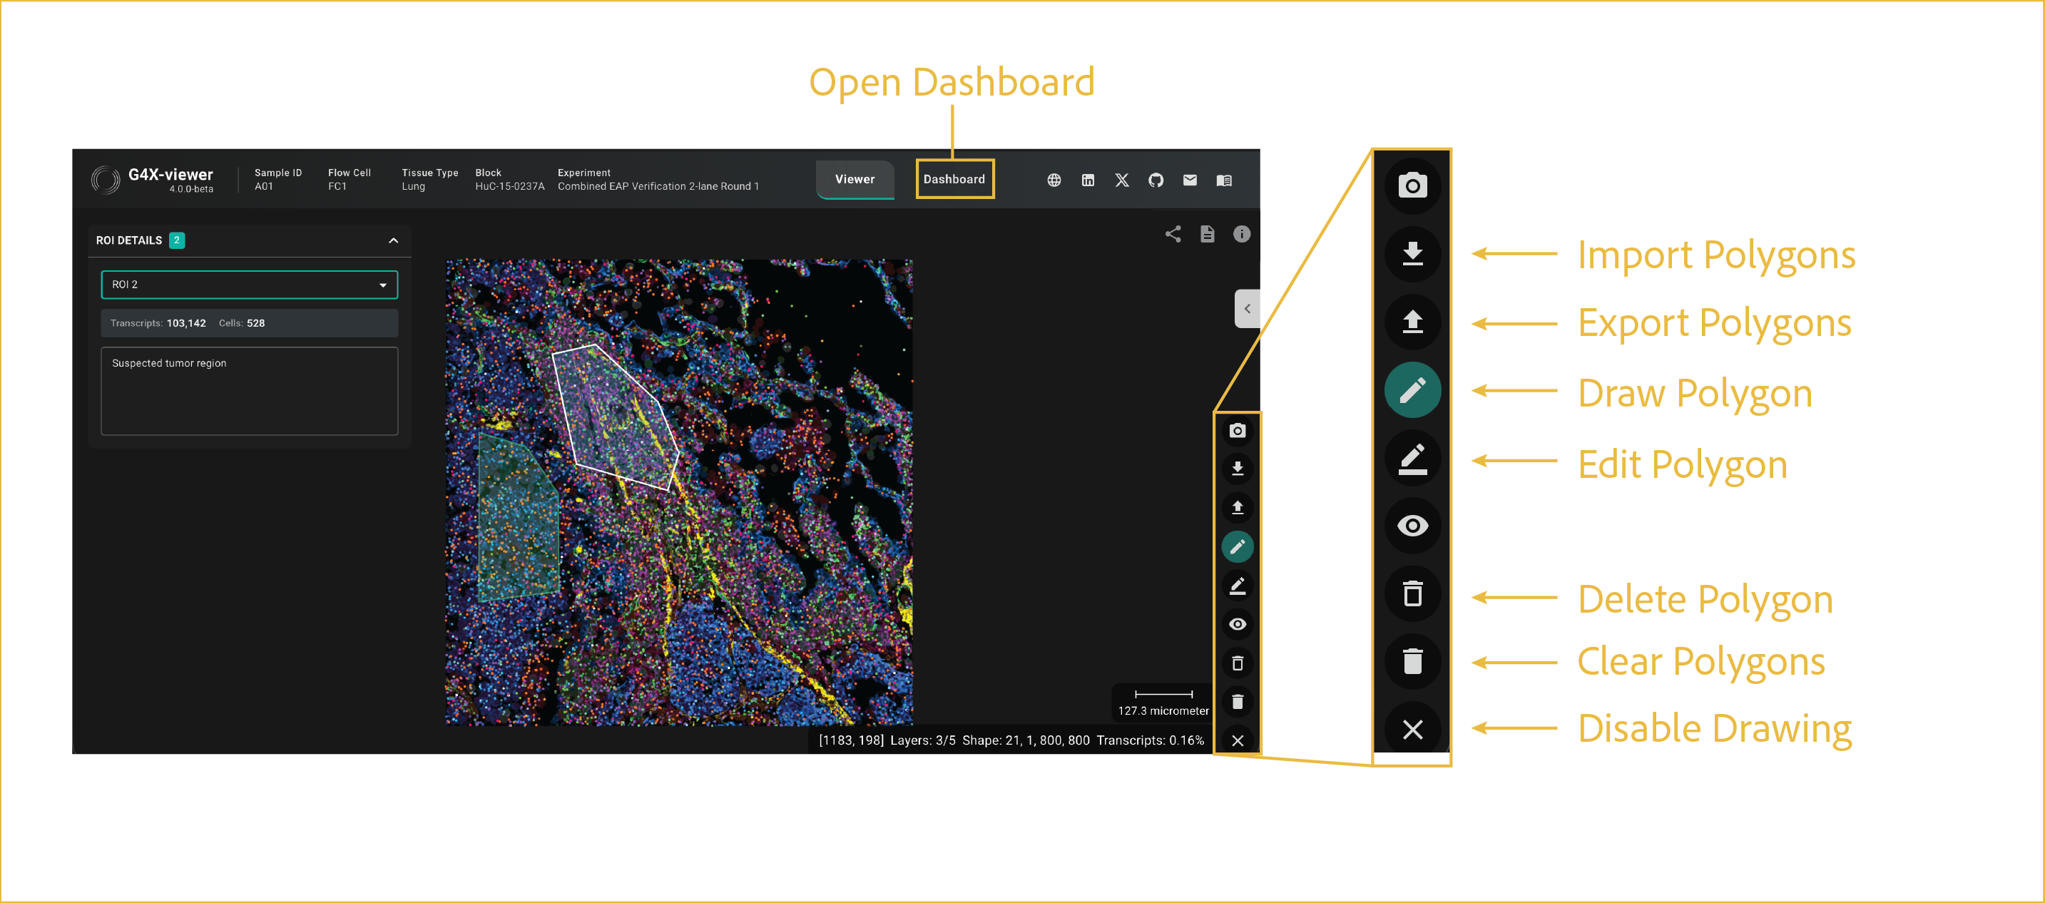2045x903 pixels.
Task: Switch to the Viewer tab
Action: coord(855,179)
